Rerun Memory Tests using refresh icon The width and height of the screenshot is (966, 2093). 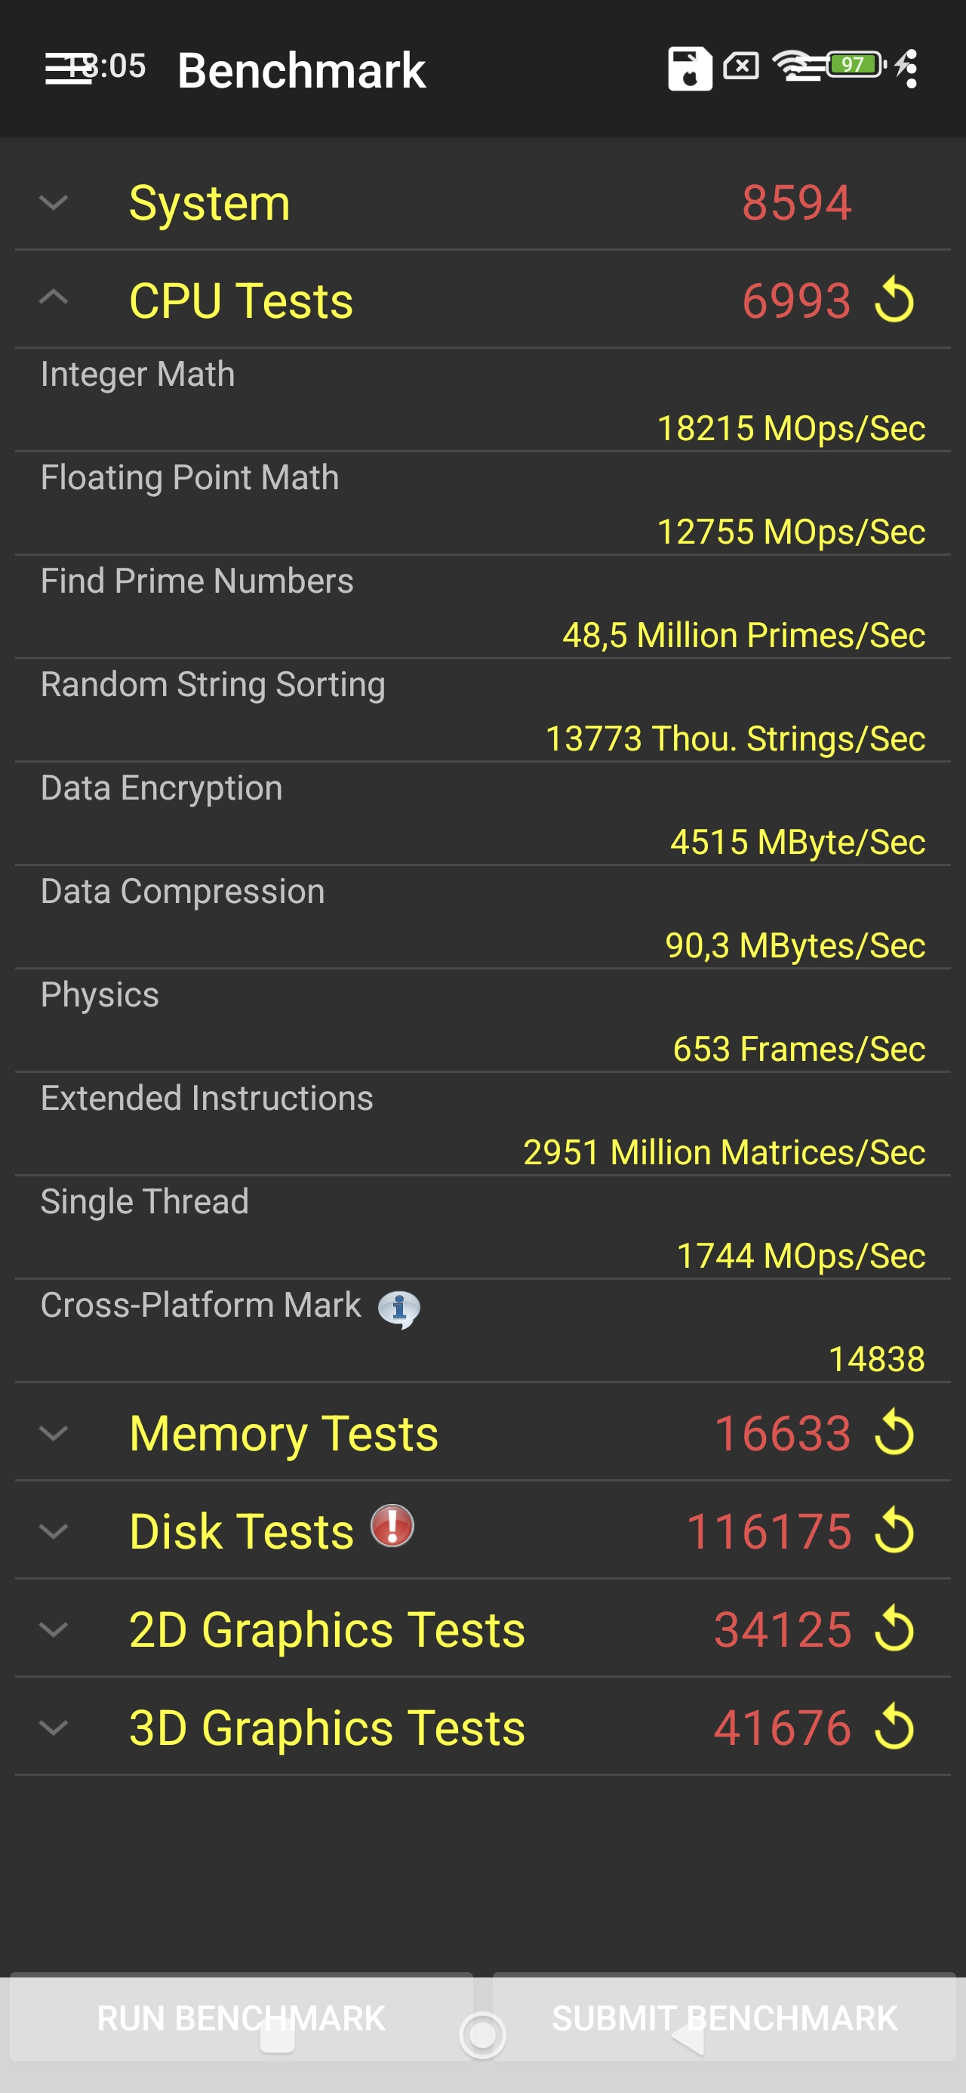pos(894,1432)
